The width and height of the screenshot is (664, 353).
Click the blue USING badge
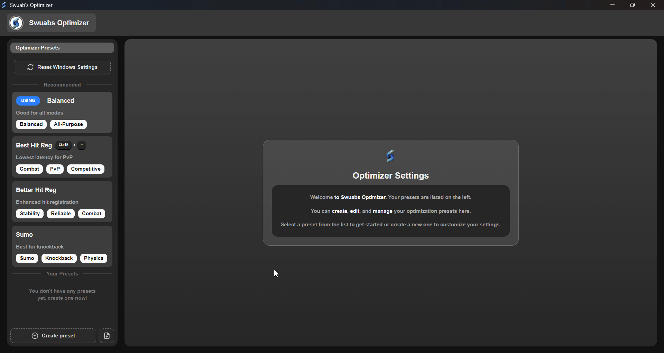[x=28, y=101]
